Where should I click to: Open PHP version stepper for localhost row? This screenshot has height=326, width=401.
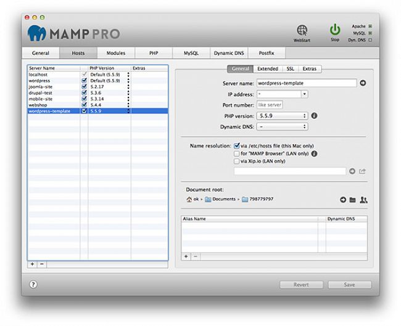128,75
